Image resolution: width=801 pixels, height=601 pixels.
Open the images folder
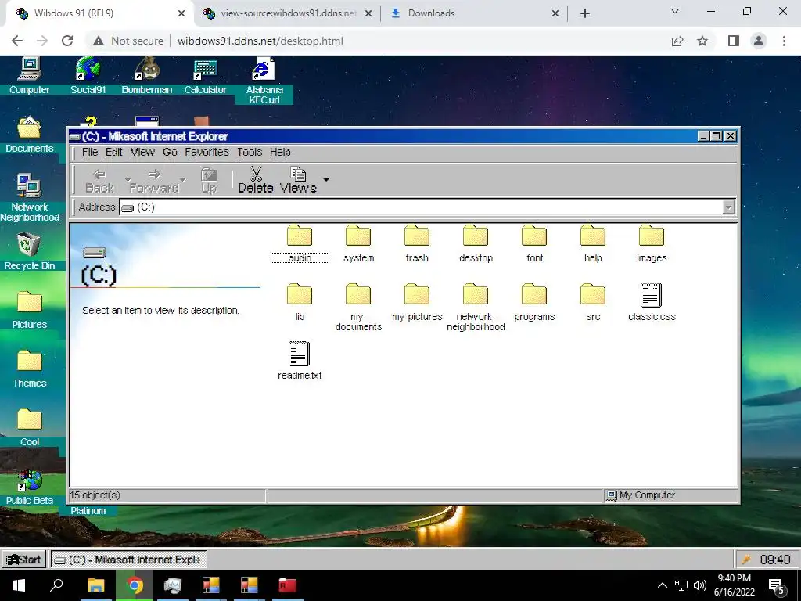(x=652, y=244)
